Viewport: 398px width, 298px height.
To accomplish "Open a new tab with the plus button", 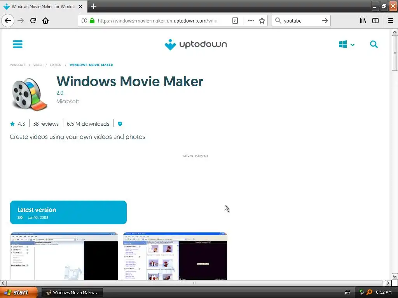I will pos(93,6).
